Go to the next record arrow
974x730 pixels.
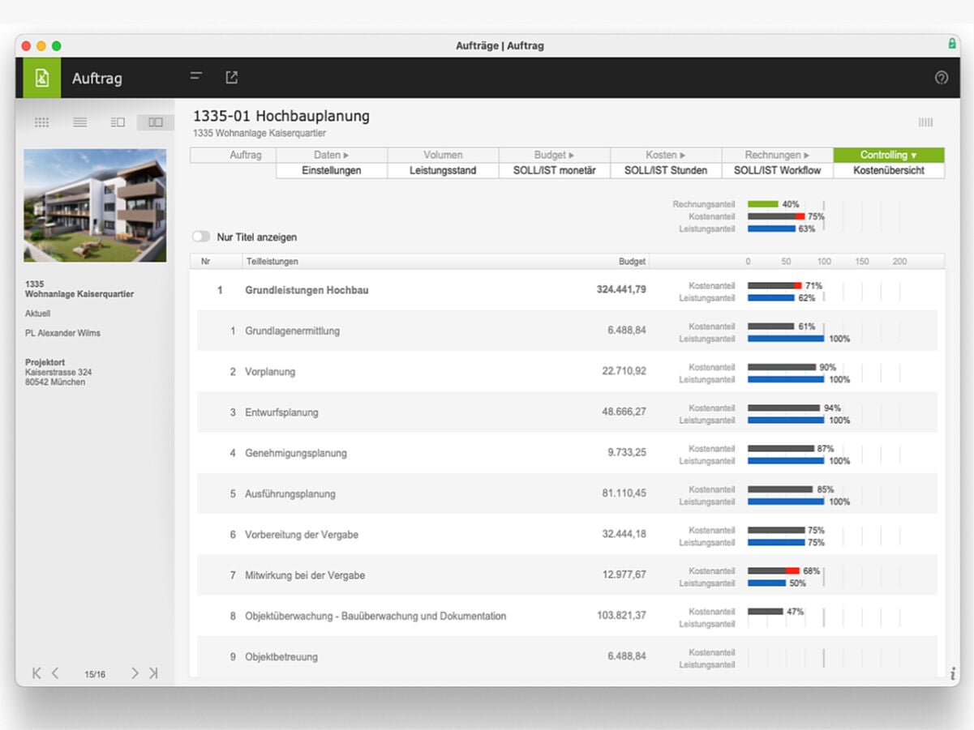point(135,673)
